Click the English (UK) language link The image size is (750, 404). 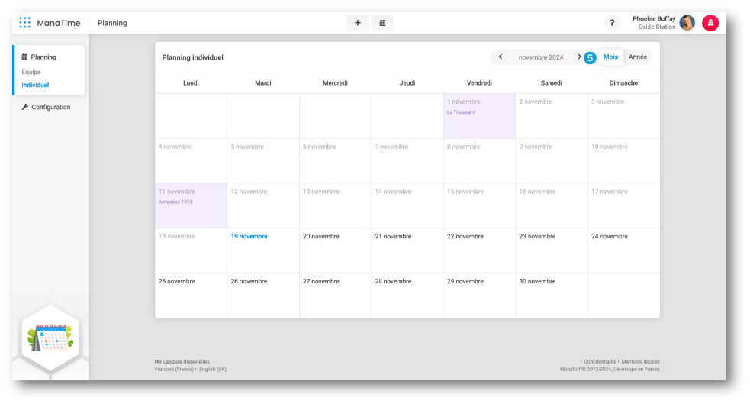tap(213, 370)
